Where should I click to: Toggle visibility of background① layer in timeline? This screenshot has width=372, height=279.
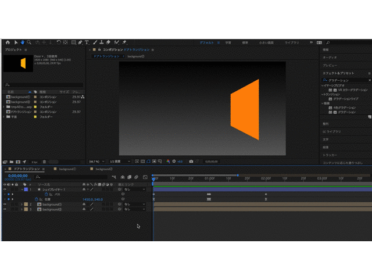(x=5, y=205)
